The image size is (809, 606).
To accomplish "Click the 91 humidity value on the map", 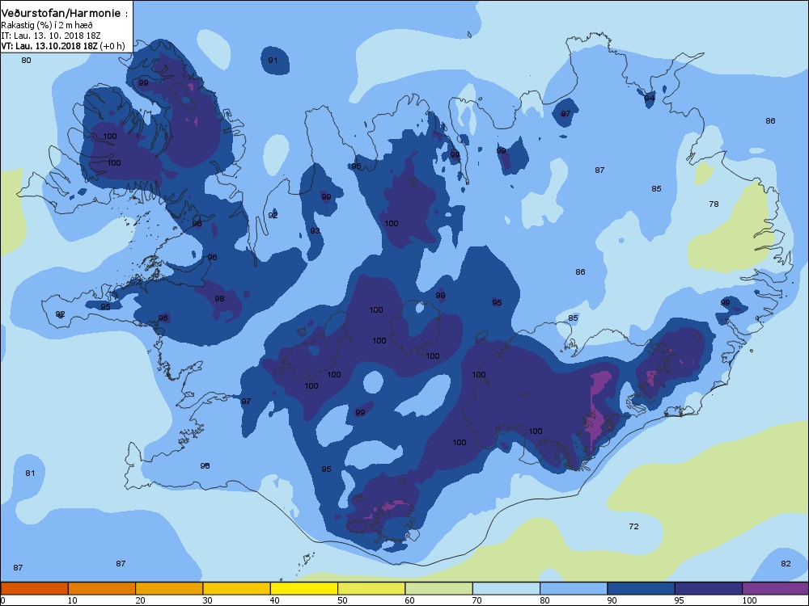I will coord(273,61).
